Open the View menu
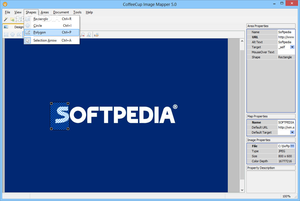Image resolution: width=300 pixels, height=201 pixels. click(18, 12)
